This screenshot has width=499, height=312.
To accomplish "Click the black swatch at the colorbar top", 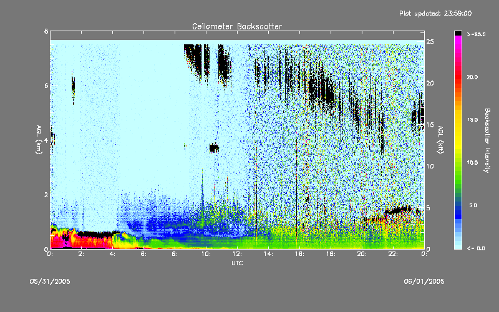I will tap(458, 33).
